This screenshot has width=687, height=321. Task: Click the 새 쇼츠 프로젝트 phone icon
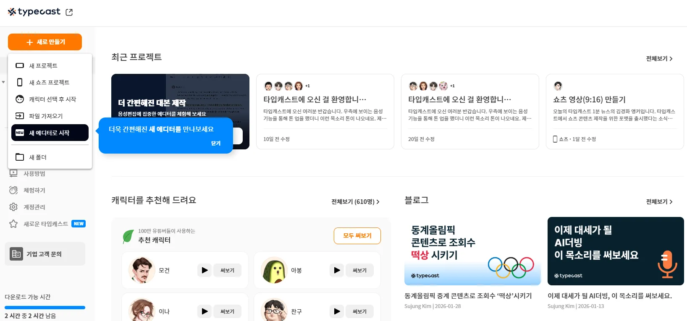pos(20,82)
